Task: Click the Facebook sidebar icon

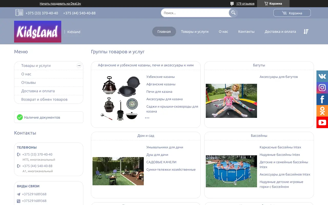Action: tap(322, 99)
